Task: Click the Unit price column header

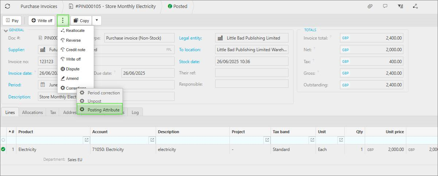Action: pyautogui.click(x=385, y=132)
